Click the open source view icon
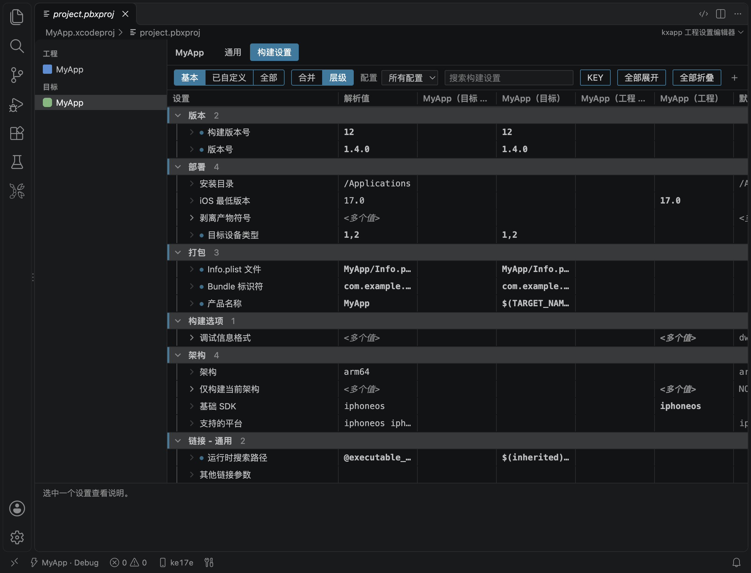Viewport: 751px width, 573px height. [703, 14]
